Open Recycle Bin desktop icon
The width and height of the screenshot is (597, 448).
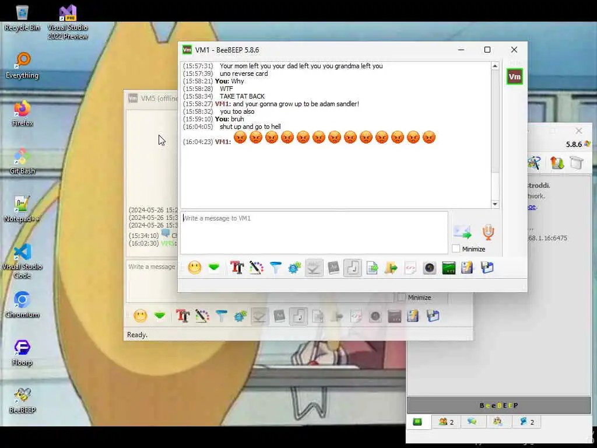[22, 18]
